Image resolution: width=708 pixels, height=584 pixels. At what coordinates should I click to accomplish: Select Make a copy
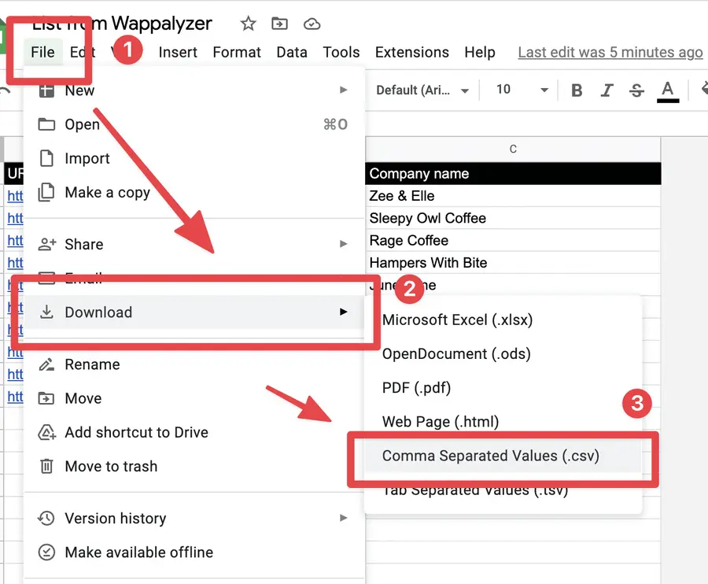coord(194,192)
